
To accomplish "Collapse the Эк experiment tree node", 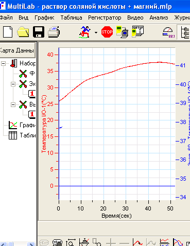I will (x=13, y=84).
